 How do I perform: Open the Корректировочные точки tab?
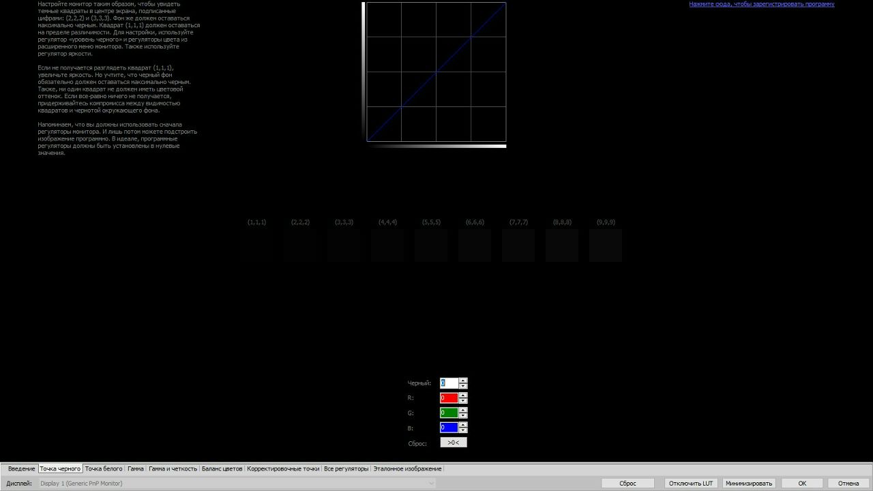click(x=283, y=469)
